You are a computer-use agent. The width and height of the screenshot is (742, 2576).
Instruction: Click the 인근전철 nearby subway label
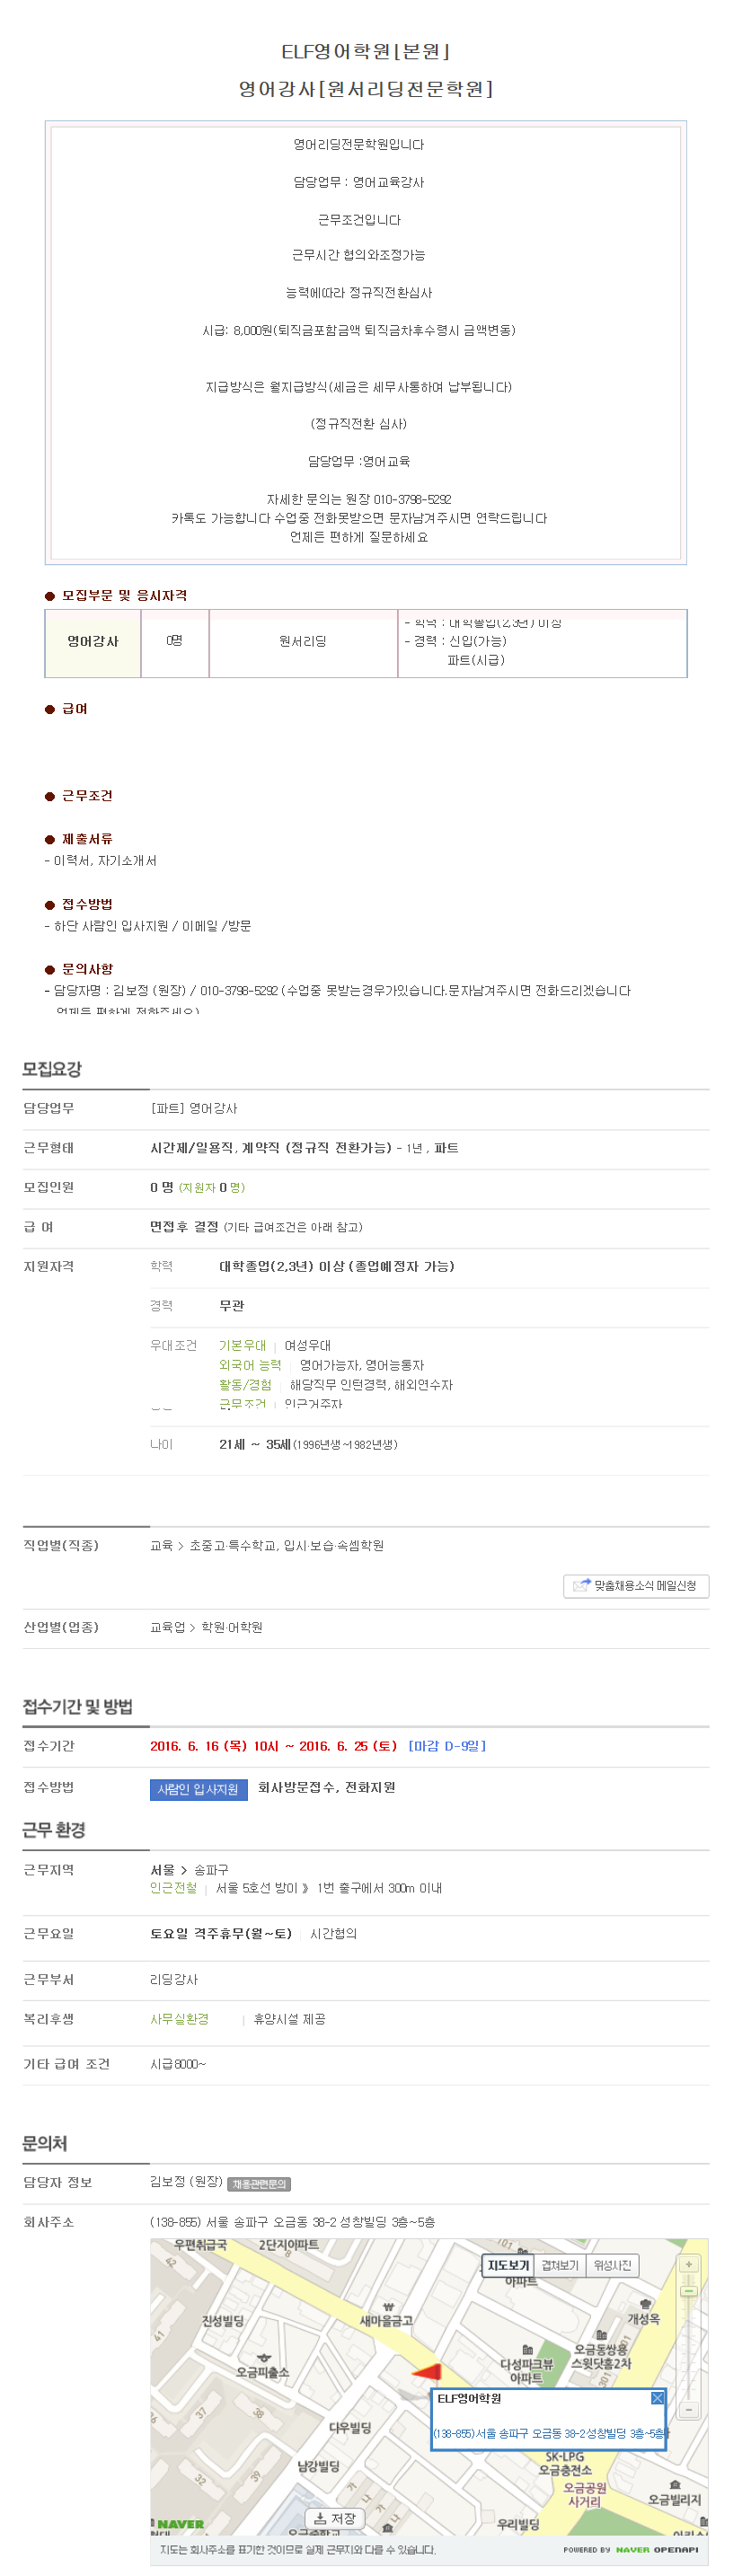tap(174, 1888)
